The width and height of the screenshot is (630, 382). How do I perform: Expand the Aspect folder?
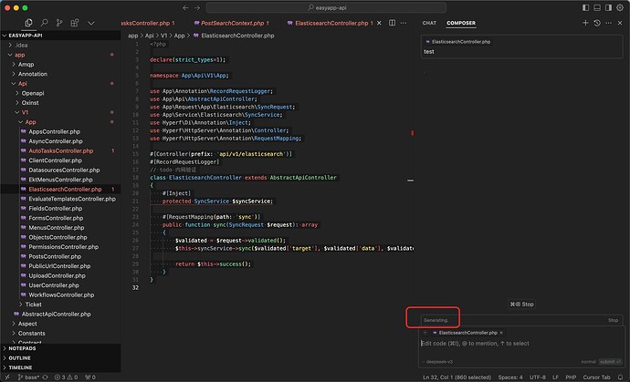(x=60, y=324)
